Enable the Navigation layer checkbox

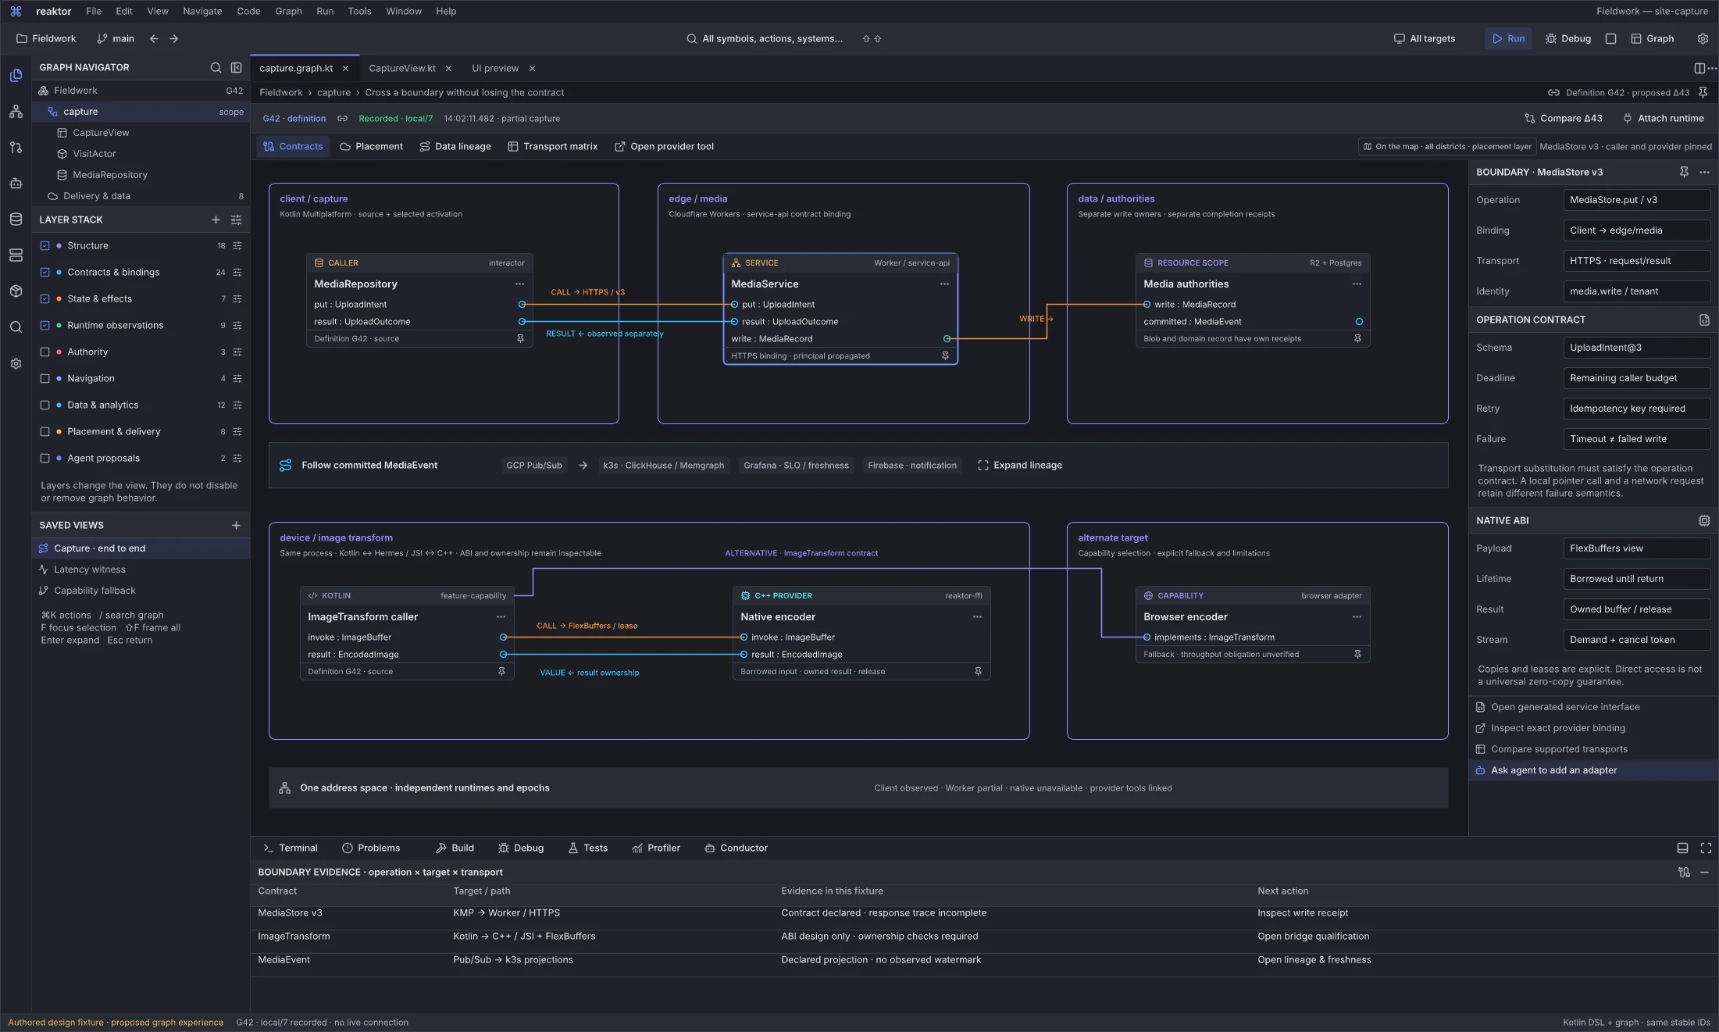pyautogui.click(x=45, y=379)
